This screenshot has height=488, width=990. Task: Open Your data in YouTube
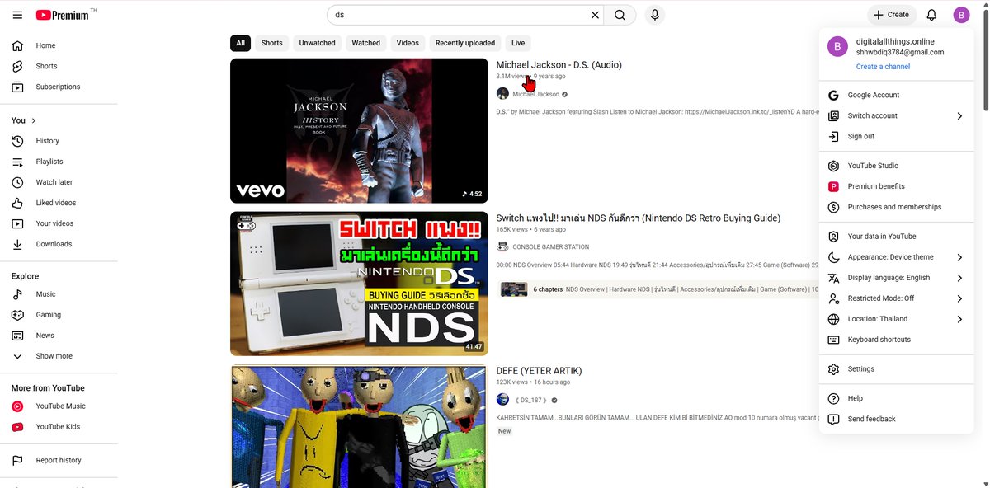pos(897,237)
